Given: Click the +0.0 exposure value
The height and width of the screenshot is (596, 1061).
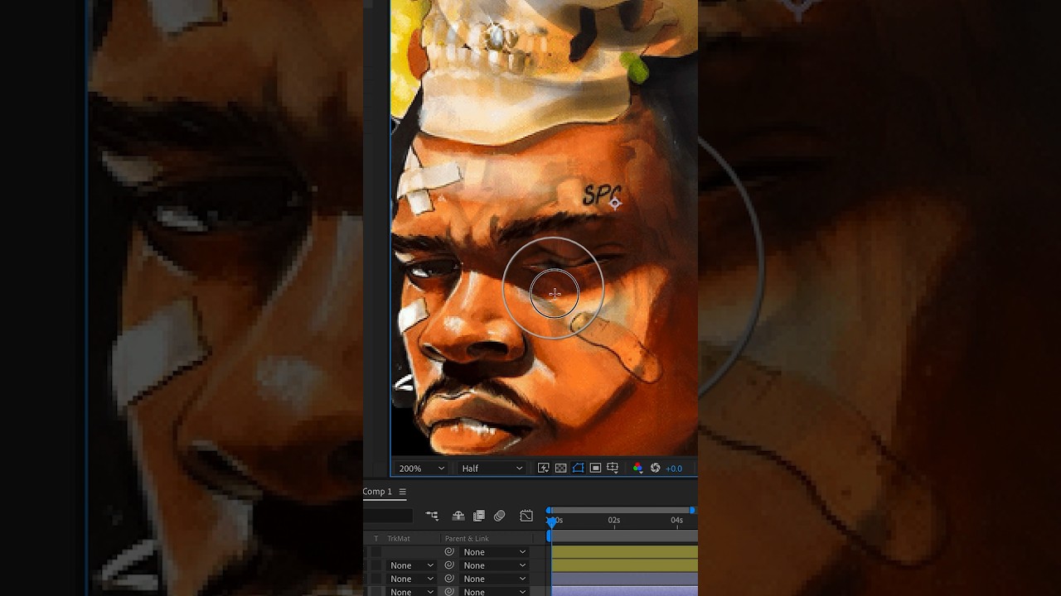Looking at the screenshot, I should [674, 469].
